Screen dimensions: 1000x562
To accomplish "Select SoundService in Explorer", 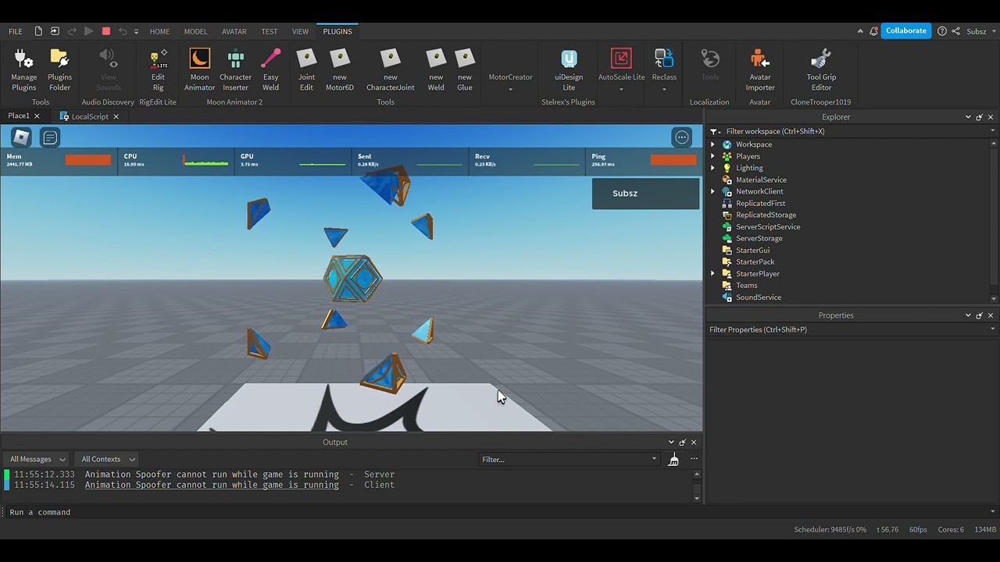I will [759, 297].
